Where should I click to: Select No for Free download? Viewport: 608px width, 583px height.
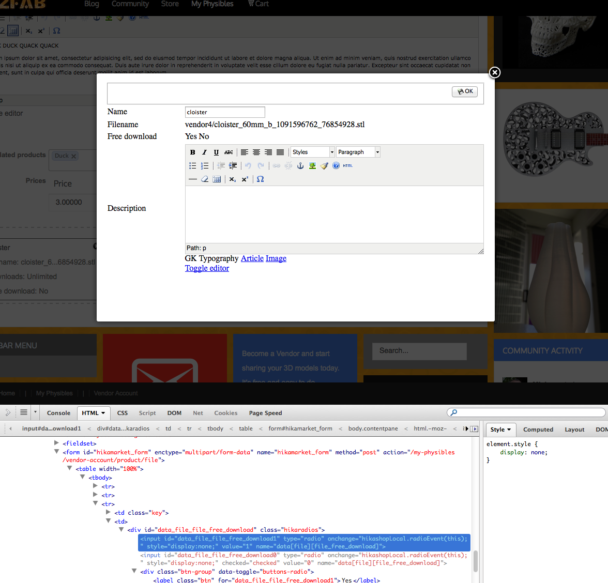(204, 136)
